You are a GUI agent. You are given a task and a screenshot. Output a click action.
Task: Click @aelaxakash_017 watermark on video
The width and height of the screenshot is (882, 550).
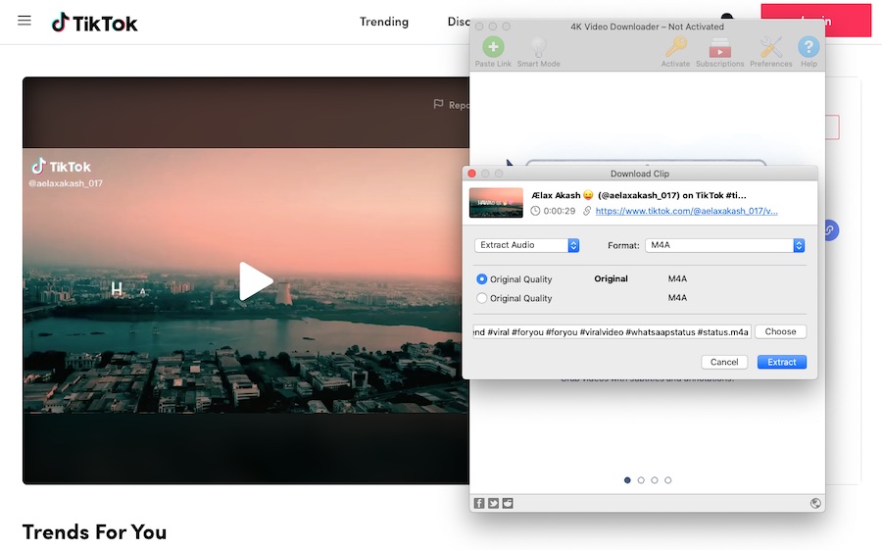click(x=66, y=183)
